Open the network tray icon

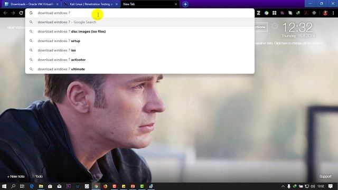tap(307, 186)
